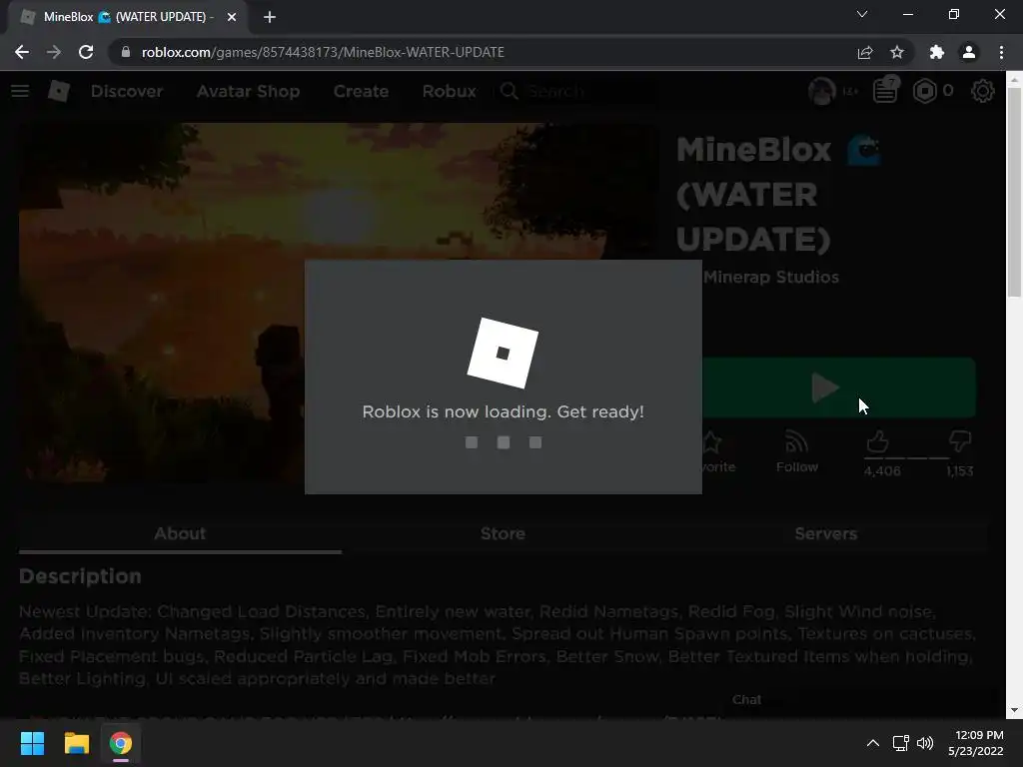The height and width of the screenshot is (767, 1023).
Task: Open File Explorer from taskbar
Action: pos(76,743)
